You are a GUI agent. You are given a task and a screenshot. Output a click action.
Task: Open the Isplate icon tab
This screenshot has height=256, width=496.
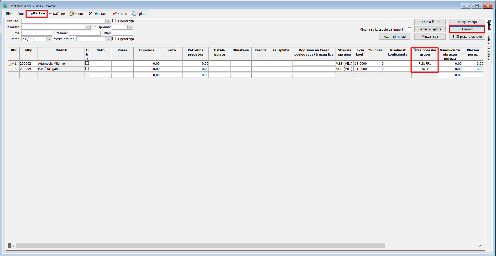click(134, 14)
